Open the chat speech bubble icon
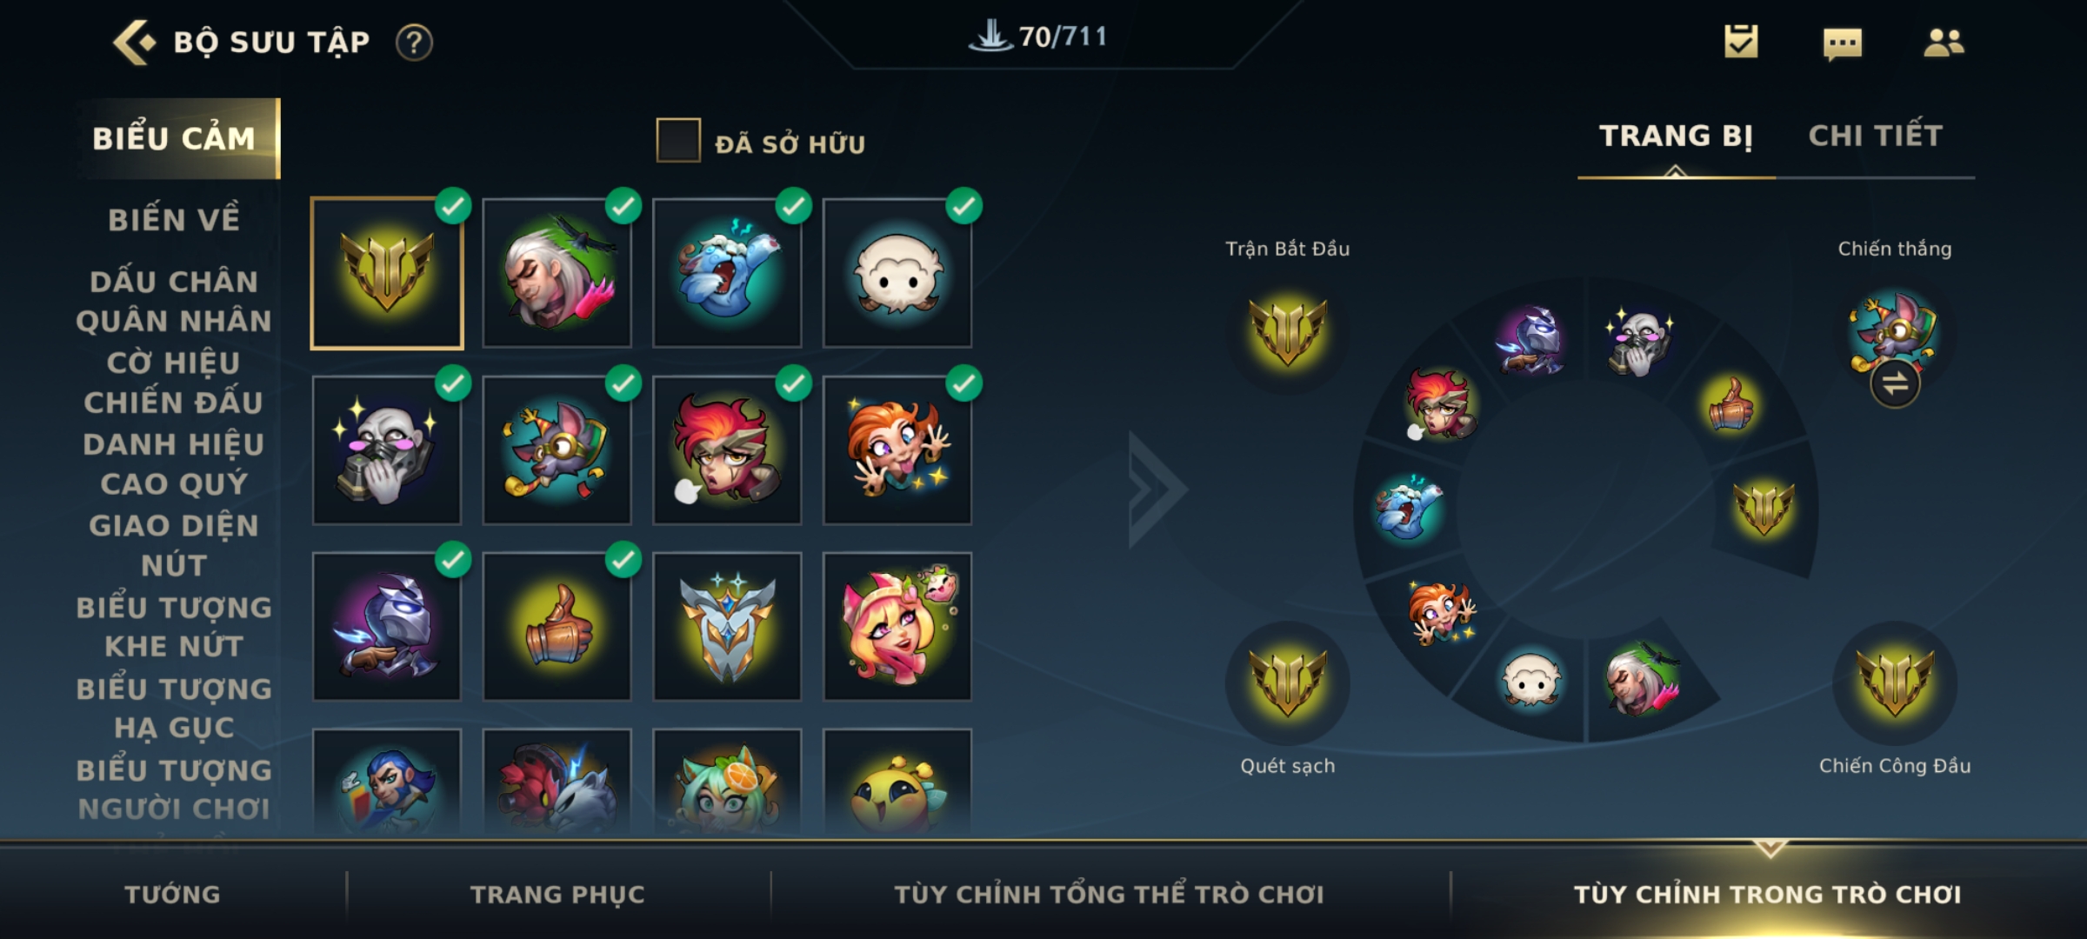 tap(1843, 43)
